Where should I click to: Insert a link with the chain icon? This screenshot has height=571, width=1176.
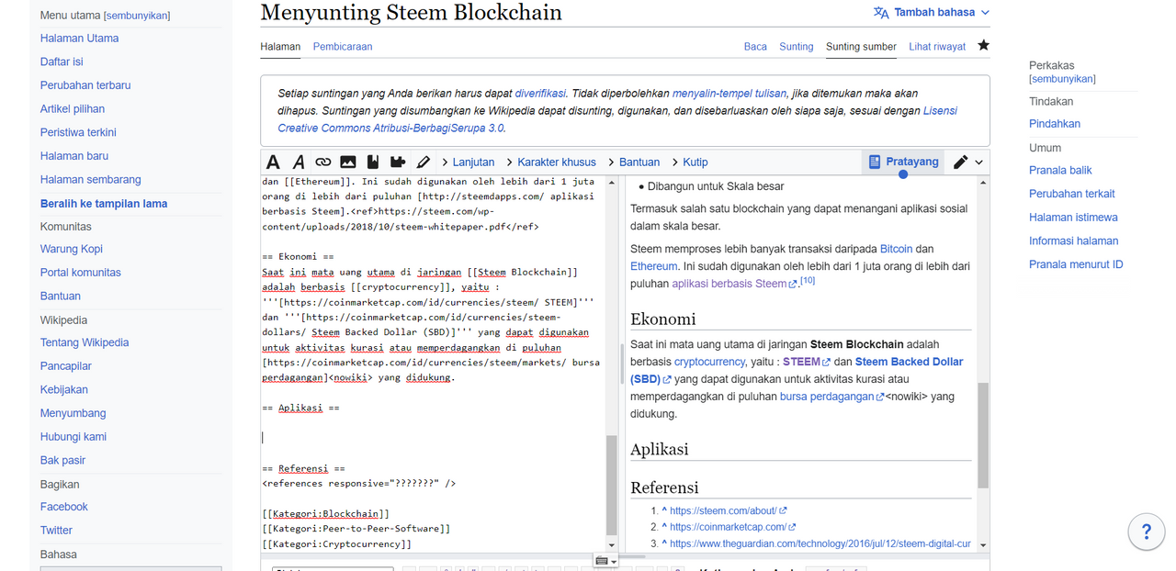(323, 162)
